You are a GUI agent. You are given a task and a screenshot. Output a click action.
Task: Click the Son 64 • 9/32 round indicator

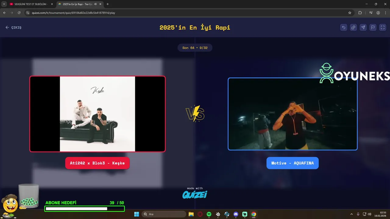pyautogui.click(x=195, y=48)
